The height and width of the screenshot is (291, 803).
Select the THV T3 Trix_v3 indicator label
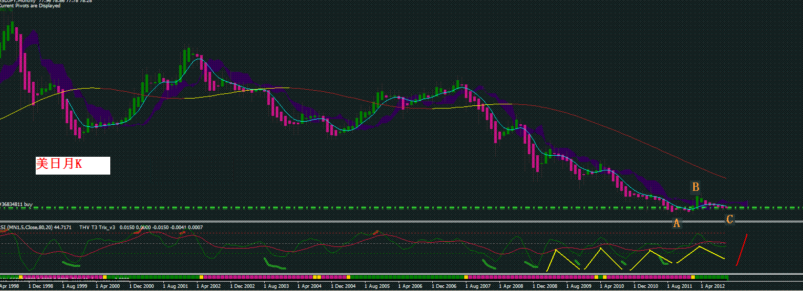(98, 227)
